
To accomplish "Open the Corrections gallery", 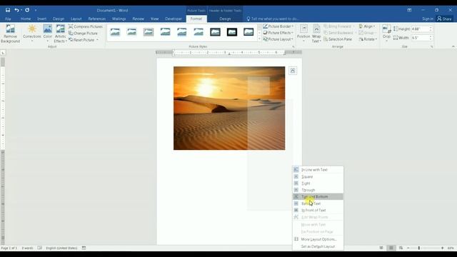I will pos(31,34).
